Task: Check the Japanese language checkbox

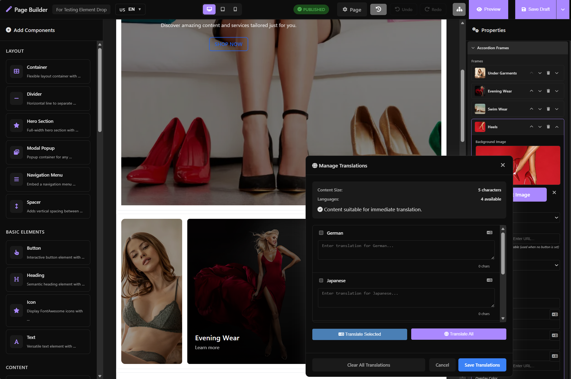Action: pos(321,280)
